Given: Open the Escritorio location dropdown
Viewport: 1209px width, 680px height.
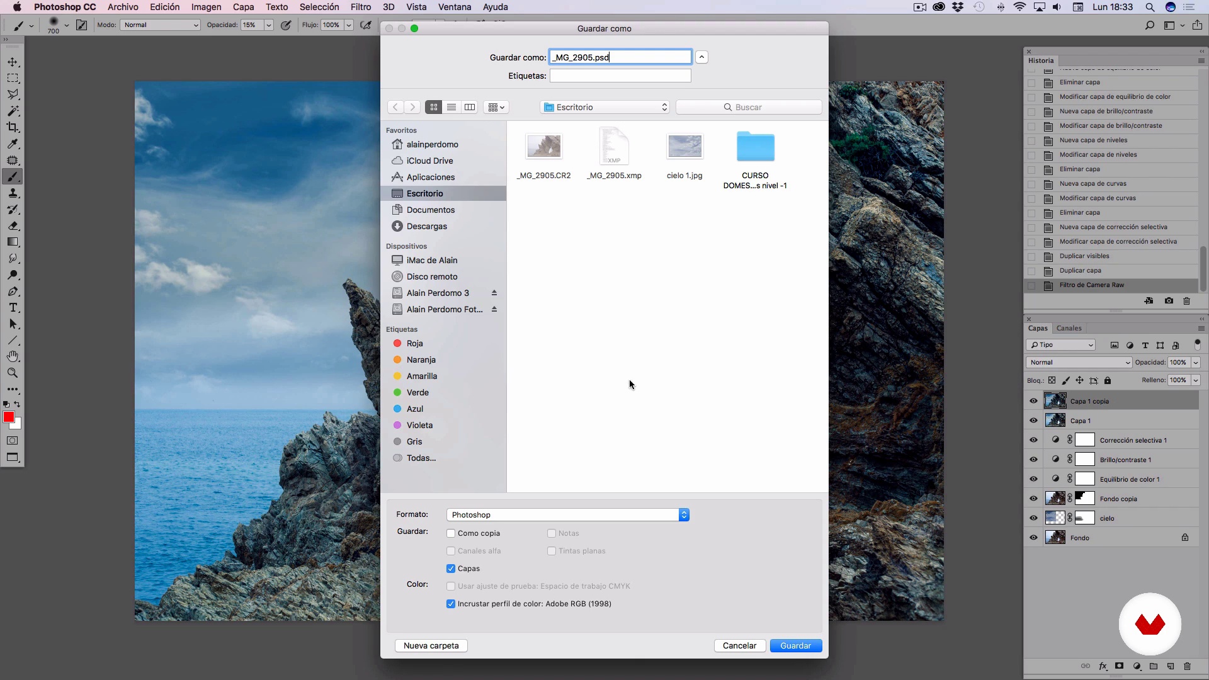Looking at the screenshot, I should coord(604,107).
